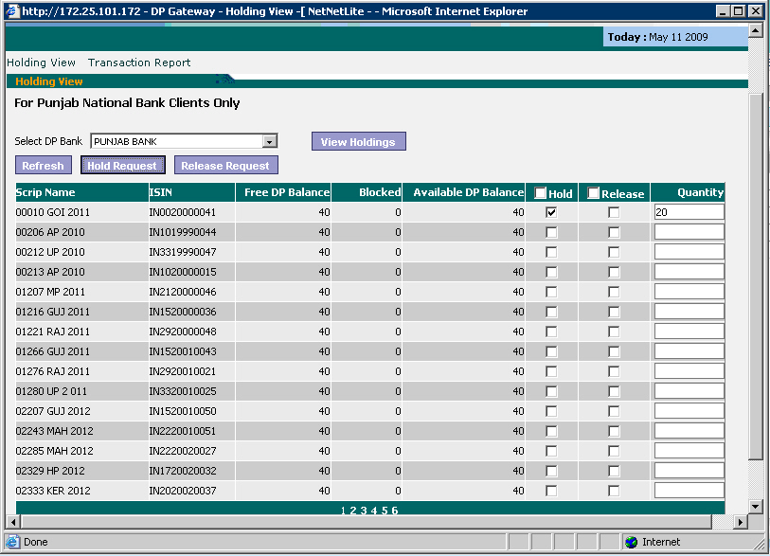Click the View Holdings button
The width and height of the screenshot is (770, 556).
click(358, 142)
